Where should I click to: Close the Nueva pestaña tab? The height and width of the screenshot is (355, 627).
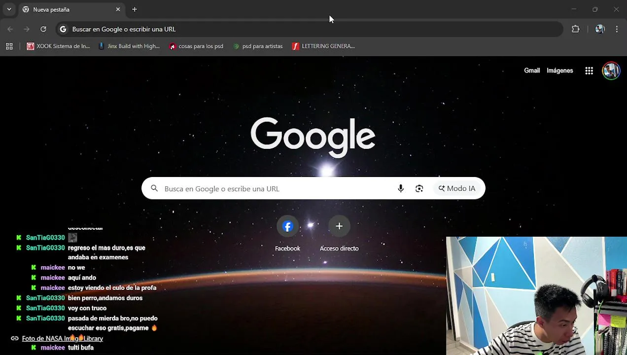coord(118,9)
